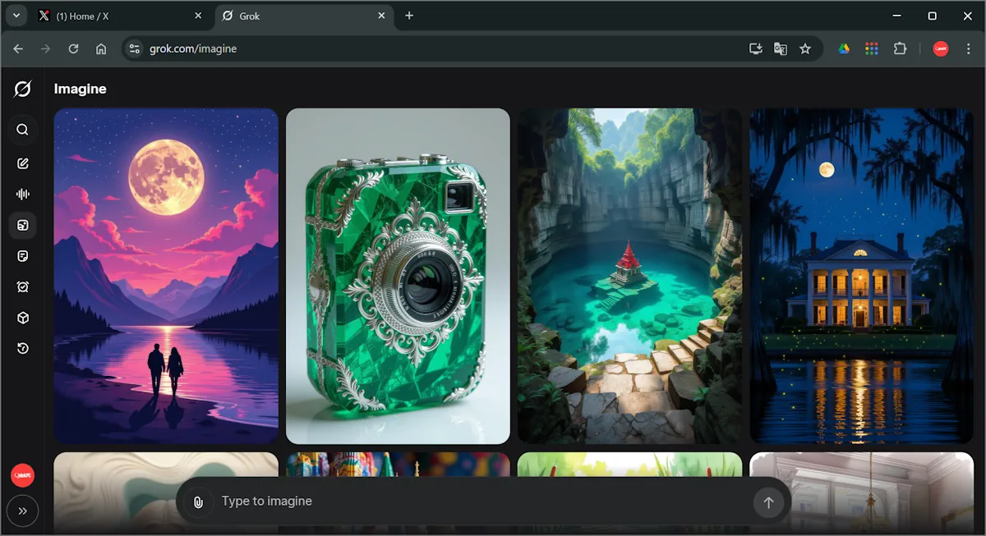Select the Imagine icon in the sidebar

(23, 225)
